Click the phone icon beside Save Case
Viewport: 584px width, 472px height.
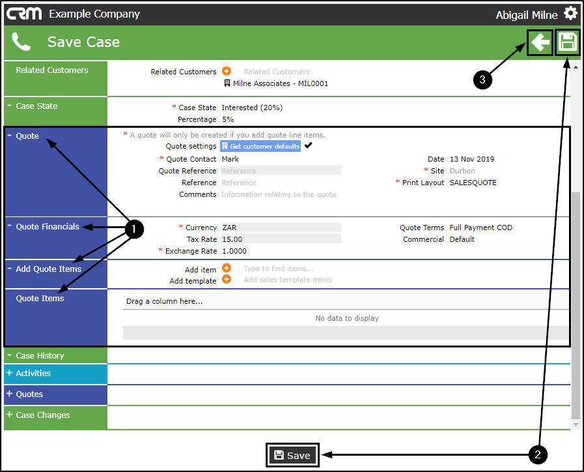pos(21,42)
